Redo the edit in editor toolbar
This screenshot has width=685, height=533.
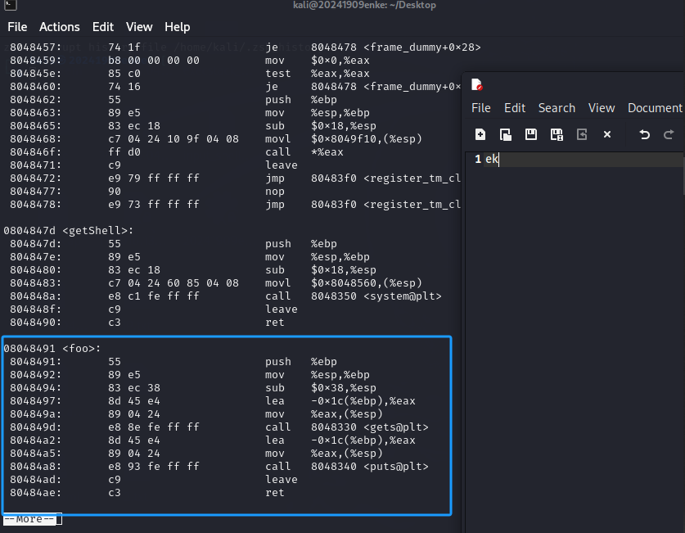pos(669,134)
